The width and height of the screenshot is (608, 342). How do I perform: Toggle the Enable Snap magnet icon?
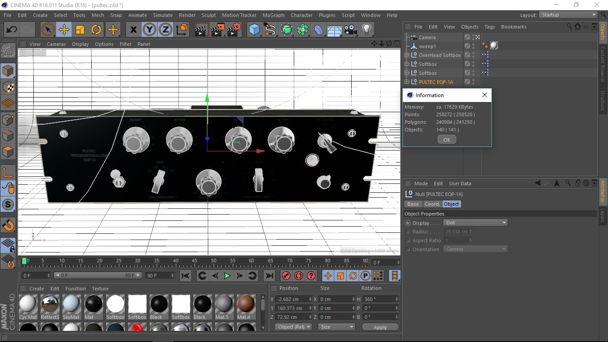[x=8, y=225]
